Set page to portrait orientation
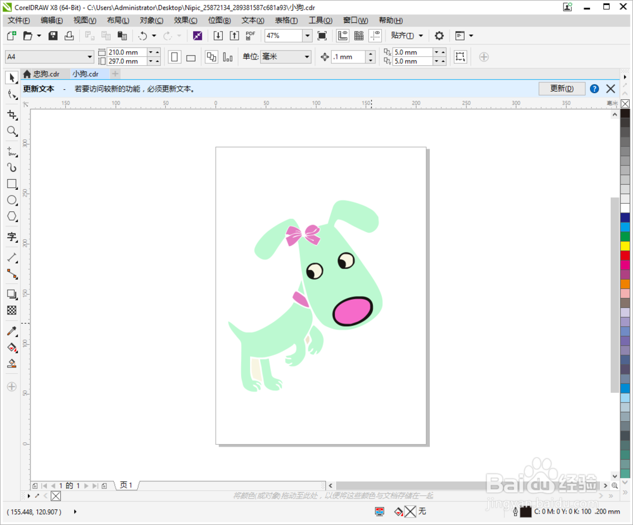 tap(175, 57)
